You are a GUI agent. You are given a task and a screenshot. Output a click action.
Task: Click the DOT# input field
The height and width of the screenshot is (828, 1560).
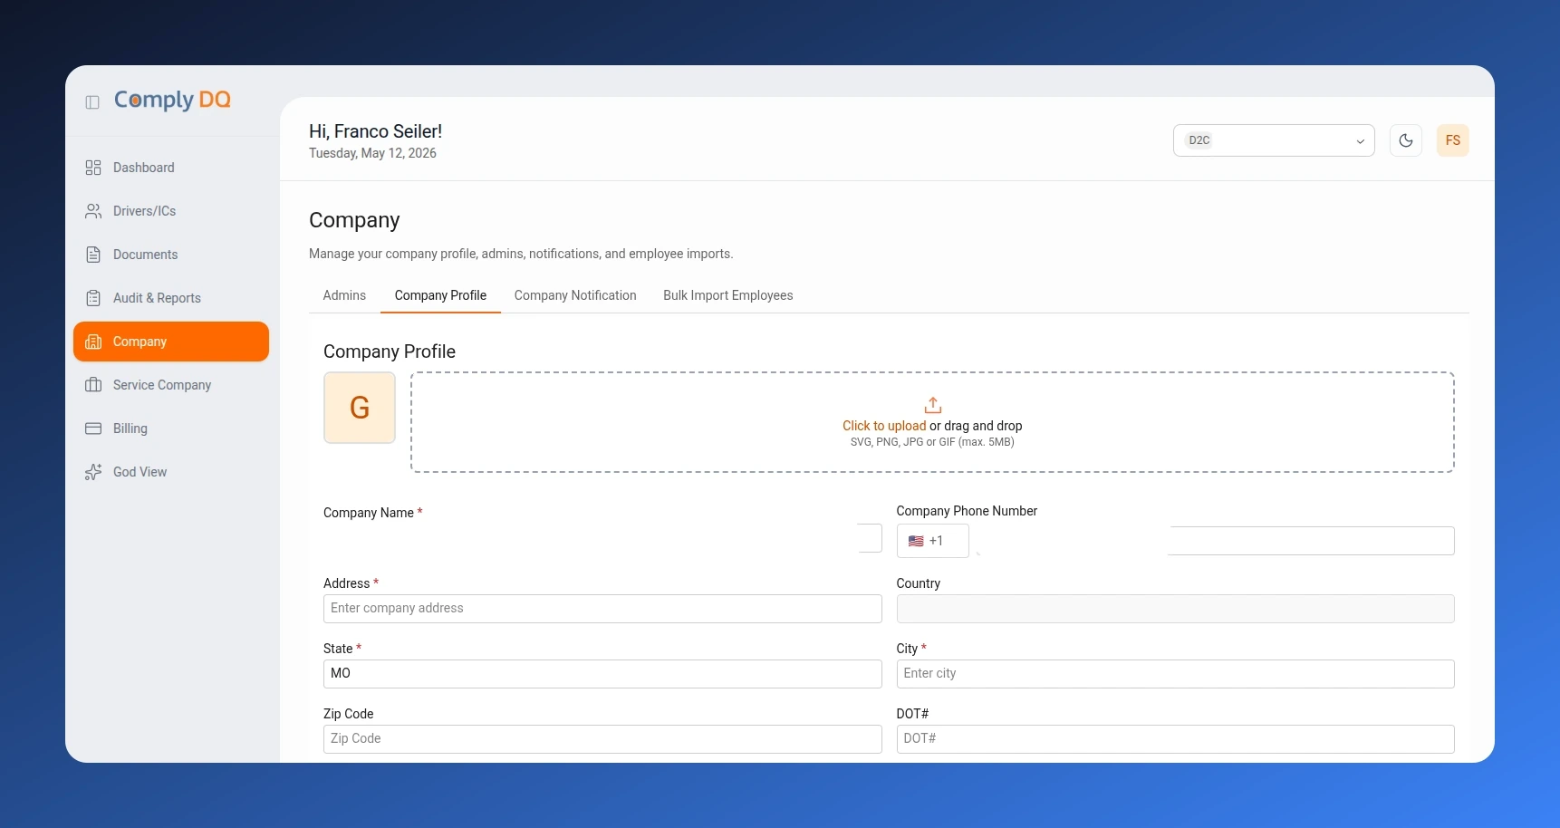[1176, 739]
